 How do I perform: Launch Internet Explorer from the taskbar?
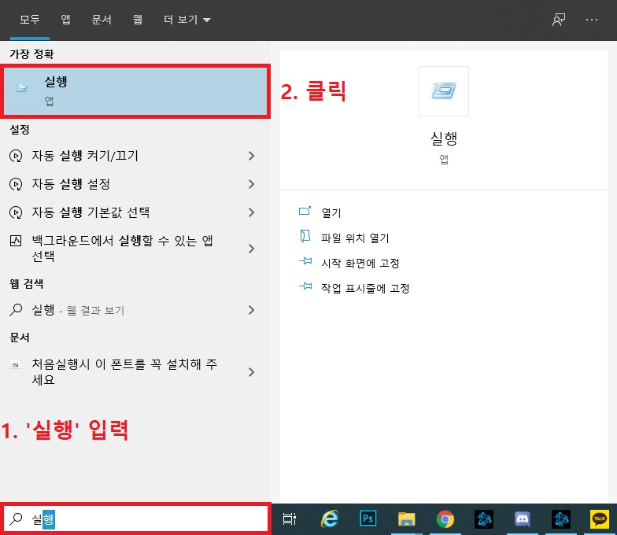[x=329, y=519]
